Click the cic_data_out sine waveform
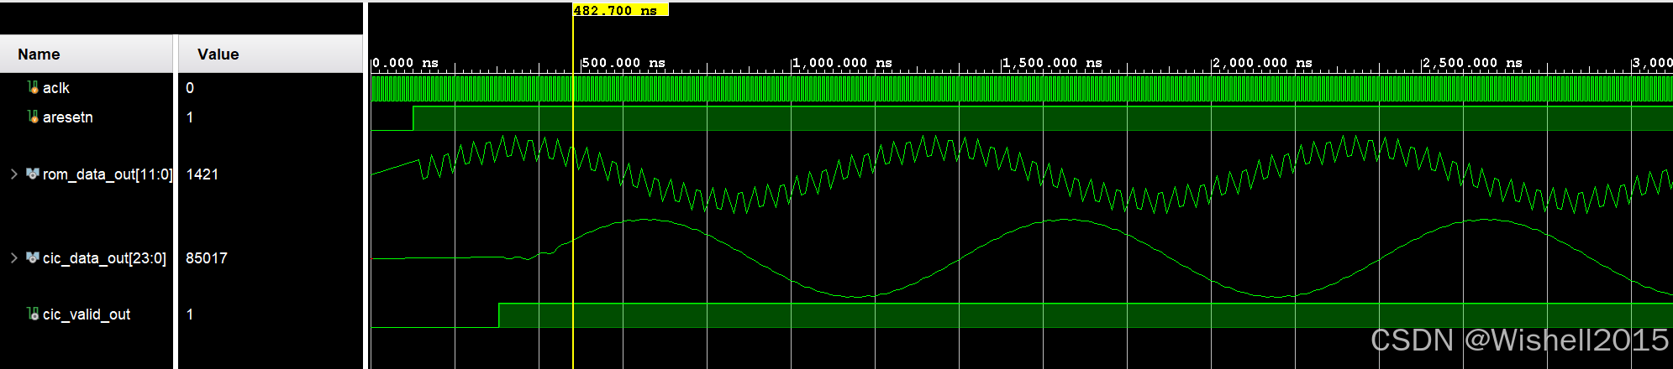Image resolution: width=1673 pixels, height=369 pixels. (1022, 258)
